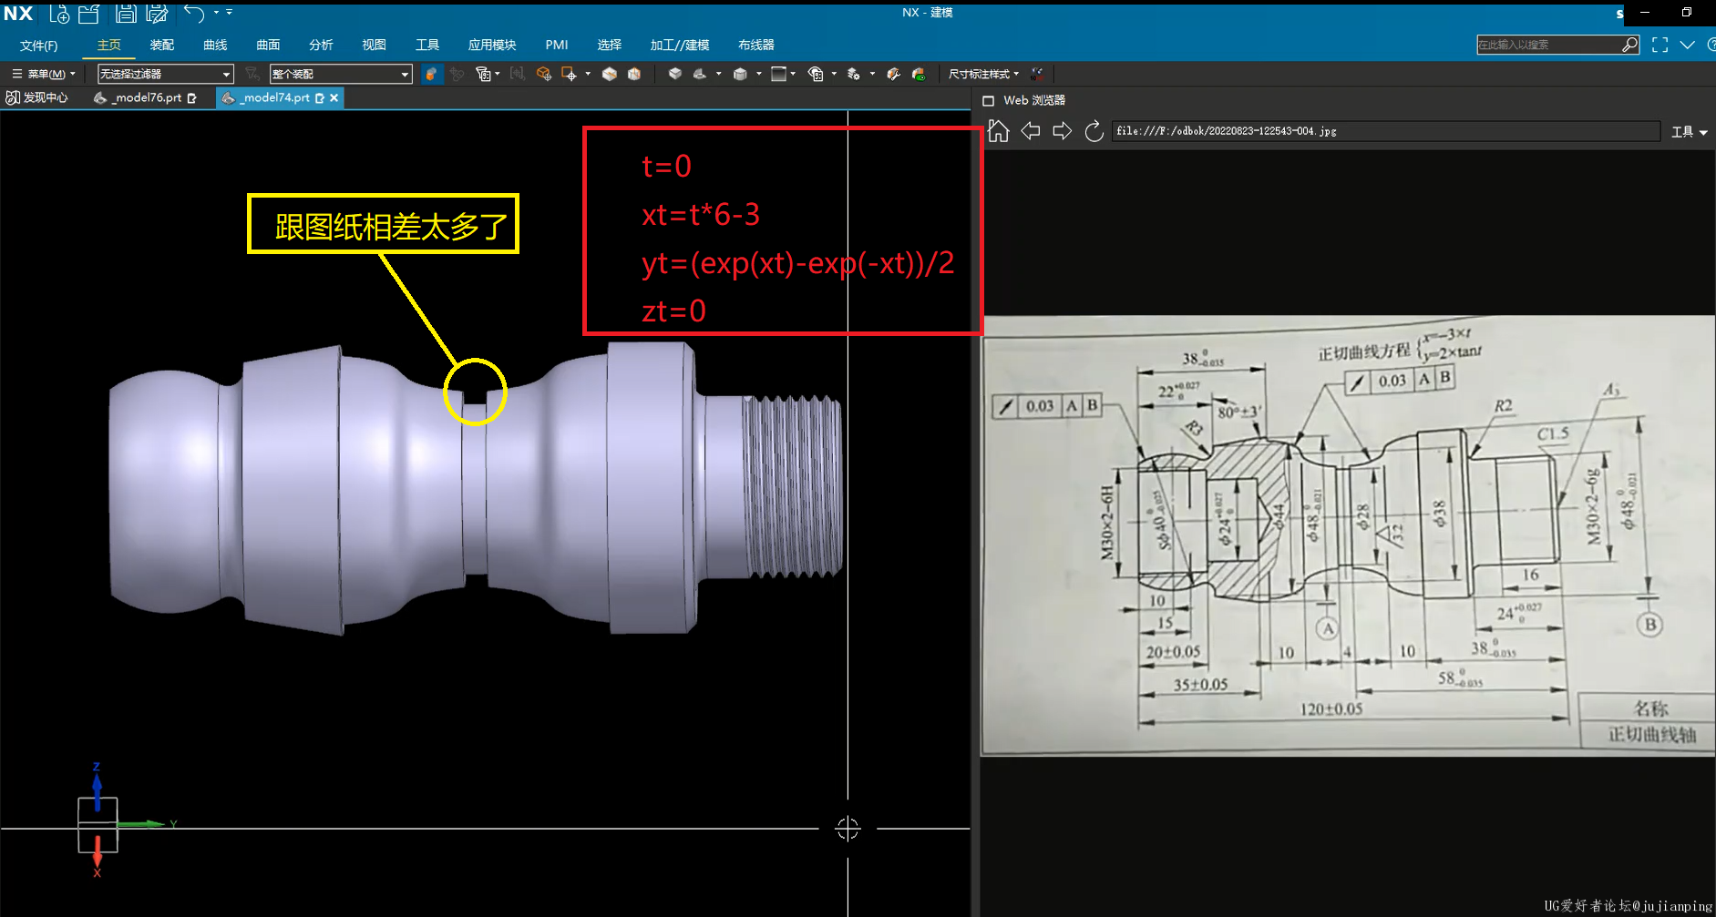Click the icon right of 尺寸标注样式
This screenshot has height=917, width=1716.
coord(1037,74)
